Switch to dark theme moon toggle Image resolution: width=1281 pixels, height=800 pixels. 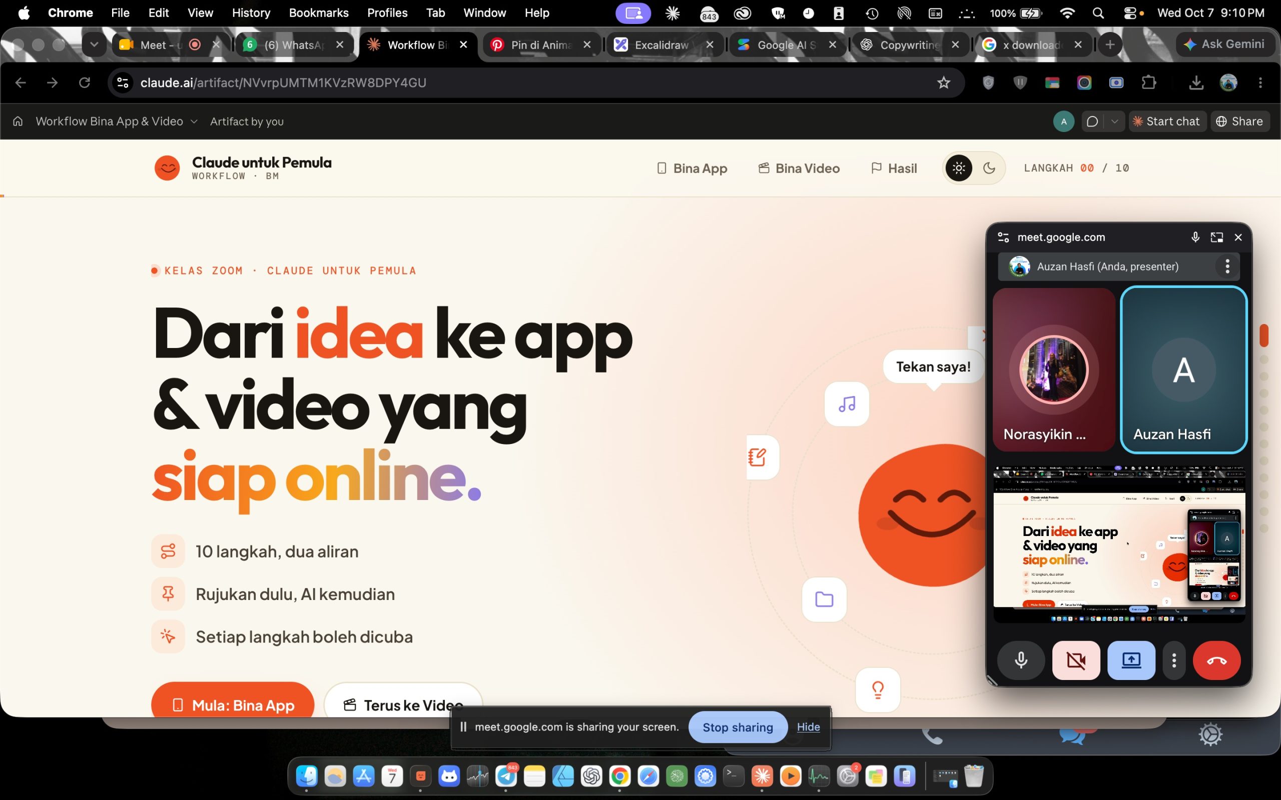(x=989, y=168)
